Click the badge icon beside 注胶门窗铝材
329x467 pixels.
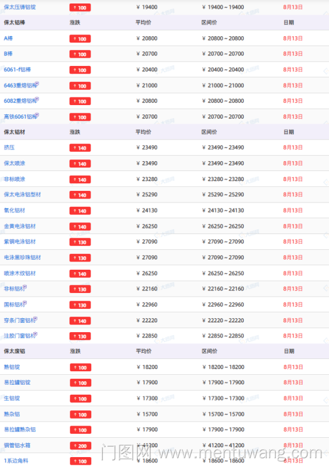[36, 334]
